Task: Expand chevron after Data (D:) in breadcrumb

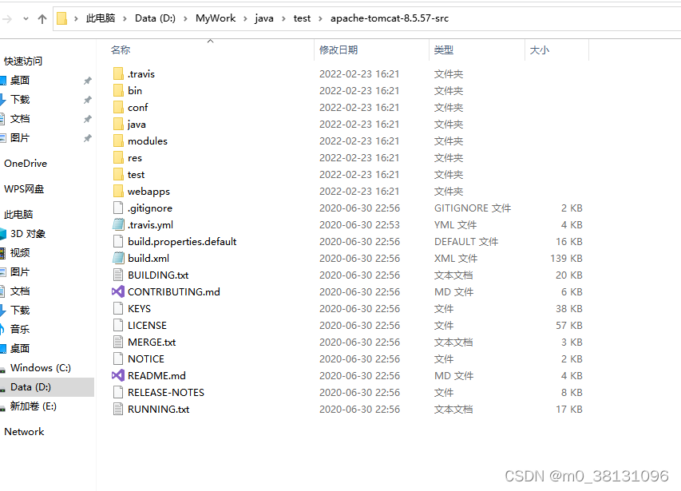Action: click(185, 18)
